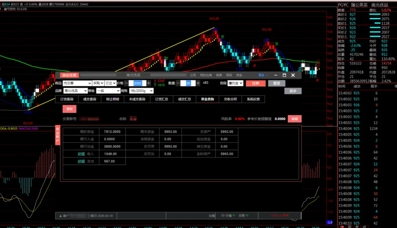Click the red 挂牌 submit button
Image resolution: width=397 pixels, height=228 pixels.
255,83
